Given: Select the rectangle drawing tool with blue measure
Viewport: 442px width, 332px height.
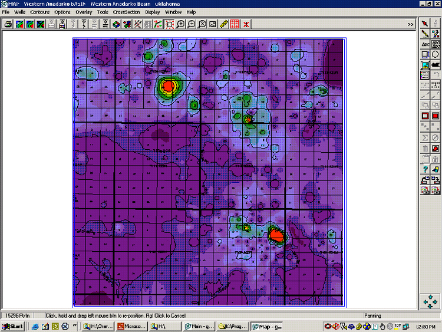Looking at the screenshot, I should tap(425, 54).
